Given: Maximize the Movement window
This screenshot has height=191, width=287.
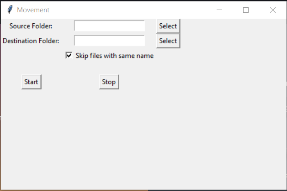Looking at the screenshot, I should coord(246,10).
